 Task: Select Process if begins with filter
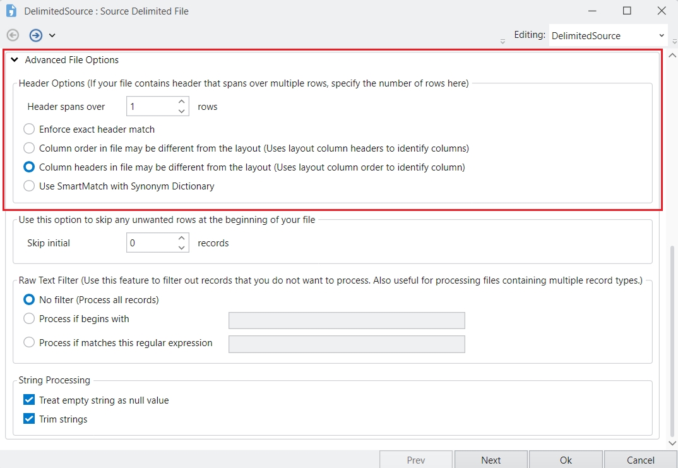(29, 319)
